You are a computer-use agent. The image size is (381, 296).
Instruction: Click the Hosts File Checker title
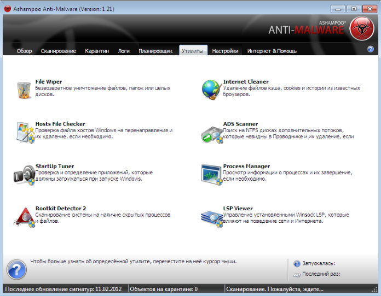point(60,124)
